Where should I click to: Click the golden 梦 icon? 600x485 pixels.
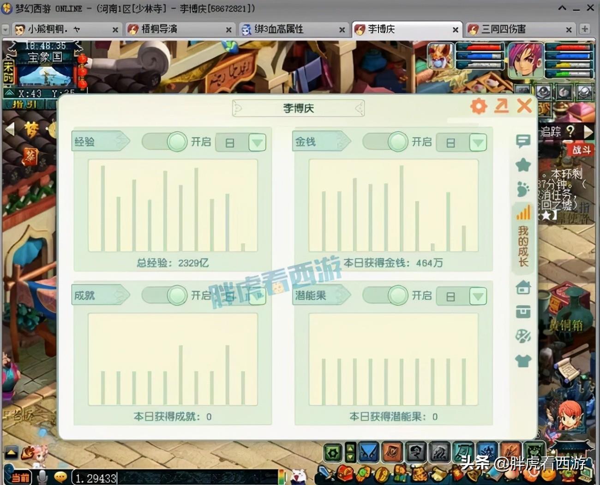coord(31,130)
